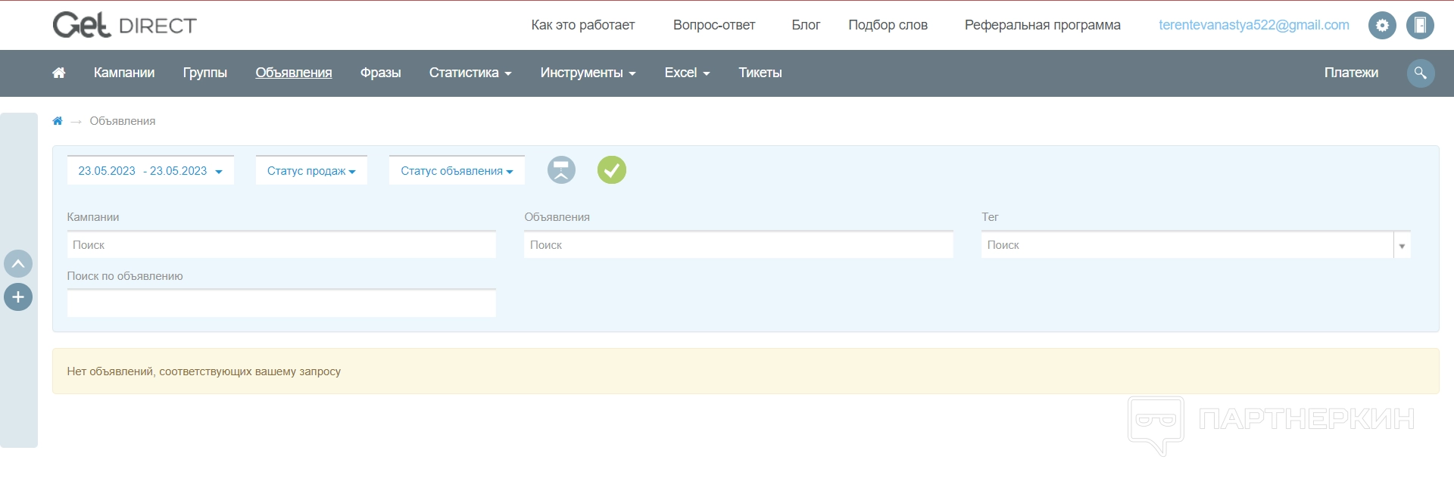Open the Кампании tab

124,73
